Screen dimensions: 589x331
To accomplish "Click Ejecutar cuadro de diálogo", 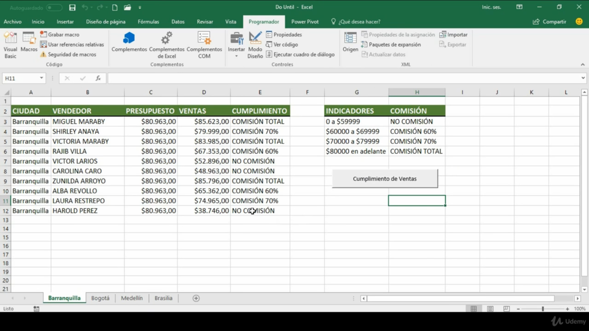I will pos(300,54).
